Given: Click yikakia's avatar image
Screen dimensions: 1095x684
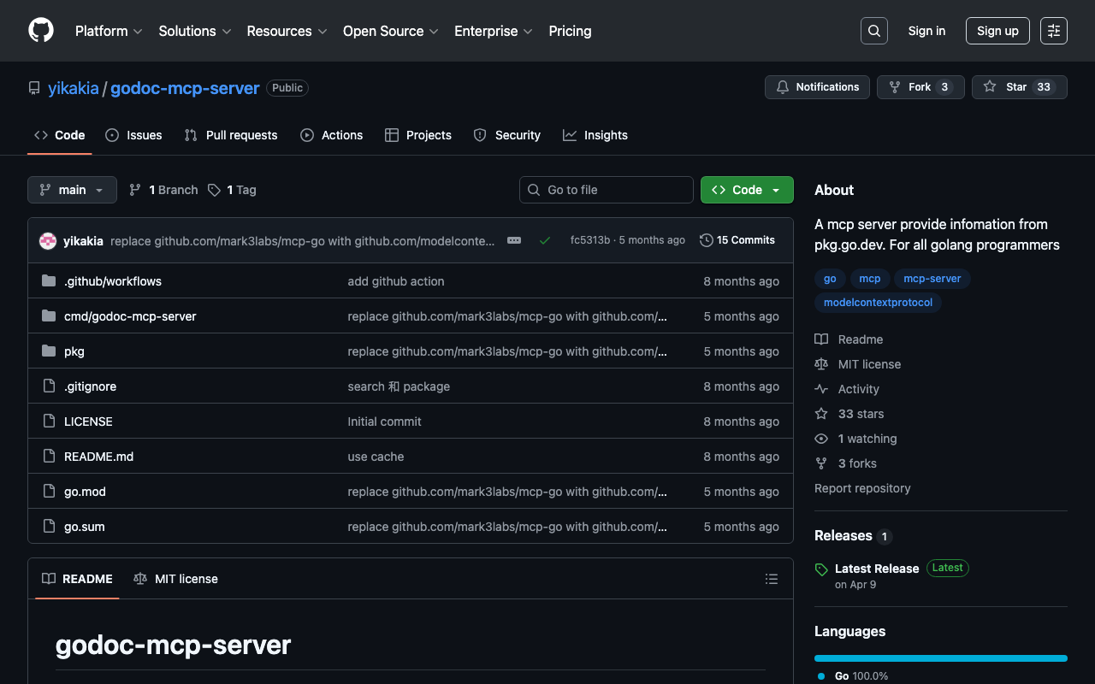Looking at the screenshot, I should click(x=48, y=241).
